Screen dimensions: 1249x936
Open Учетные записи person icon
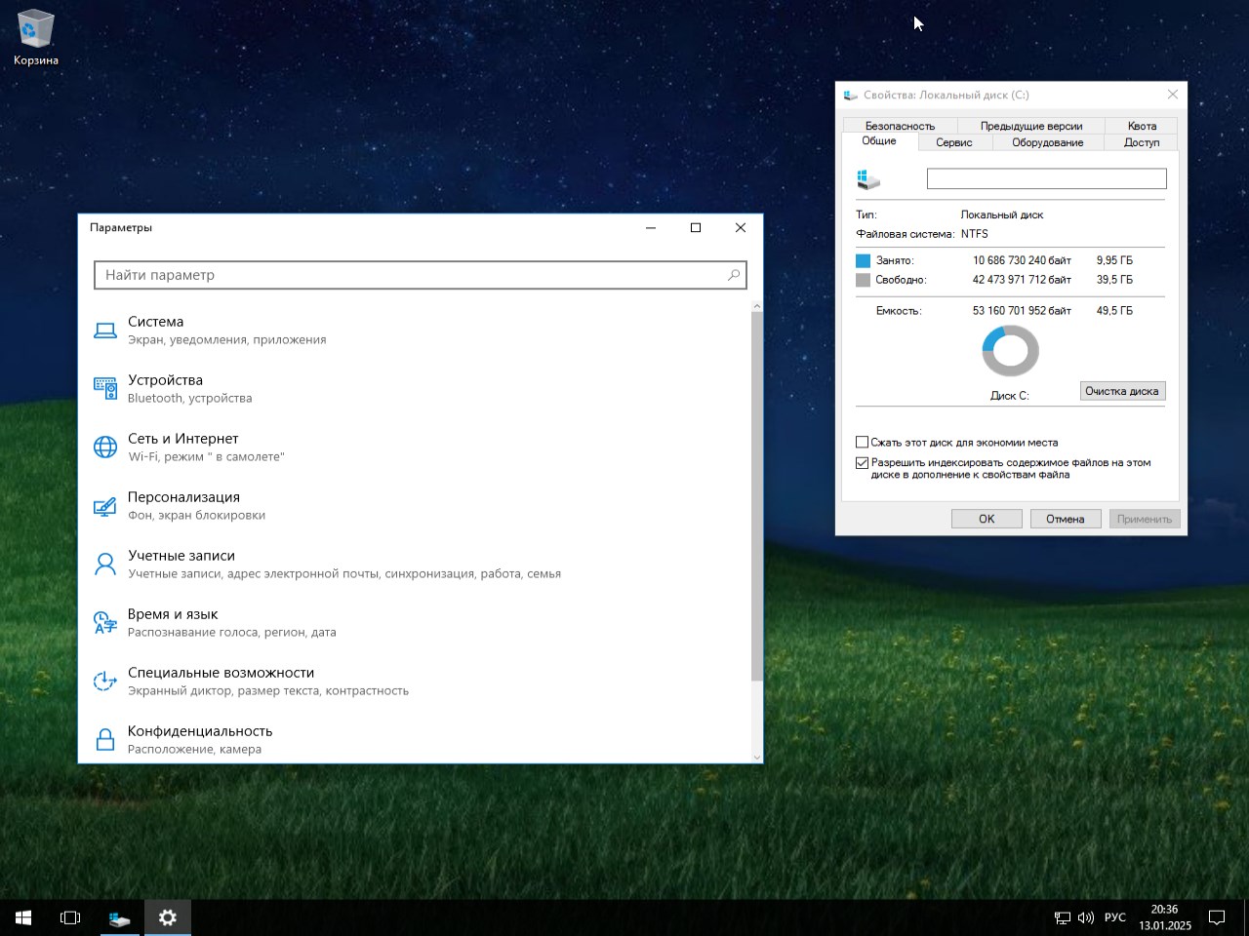pos(104,565)
